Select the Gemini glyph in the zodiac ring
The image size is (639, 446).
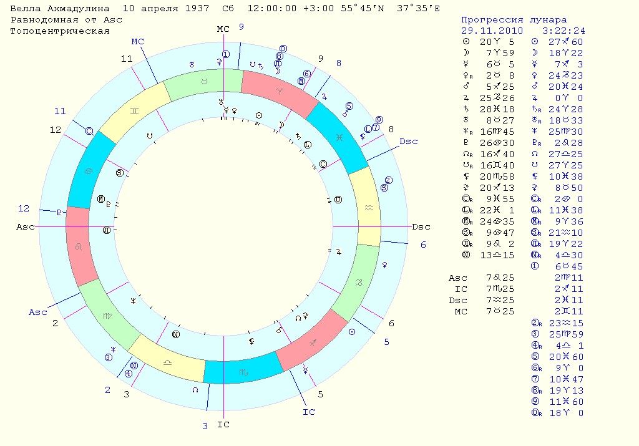point(135,111)
